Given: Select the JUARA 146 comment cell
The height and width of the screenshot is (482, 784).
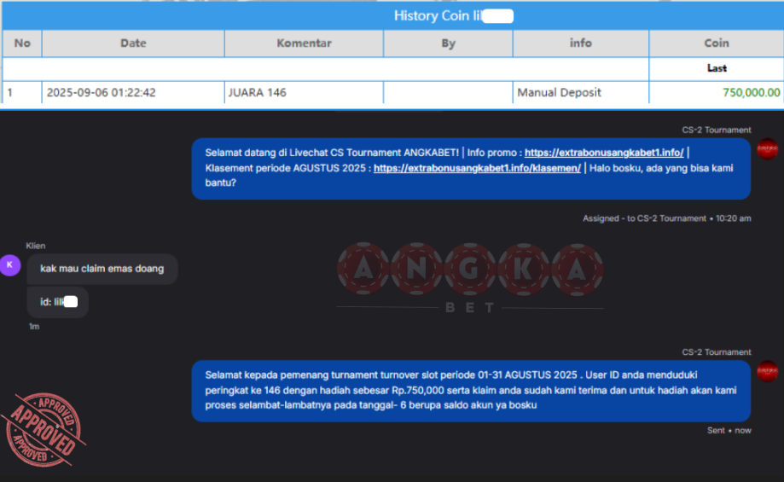Looking at the screenshot, I should click(304, 92).
